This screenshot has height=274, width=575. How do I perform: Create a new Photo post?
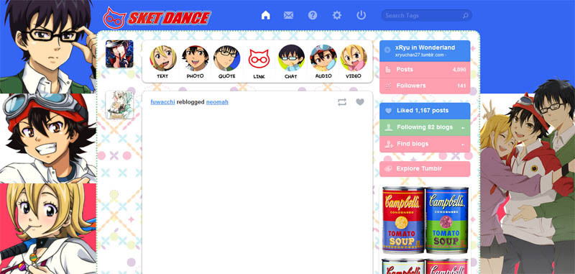tap(195, 62)
